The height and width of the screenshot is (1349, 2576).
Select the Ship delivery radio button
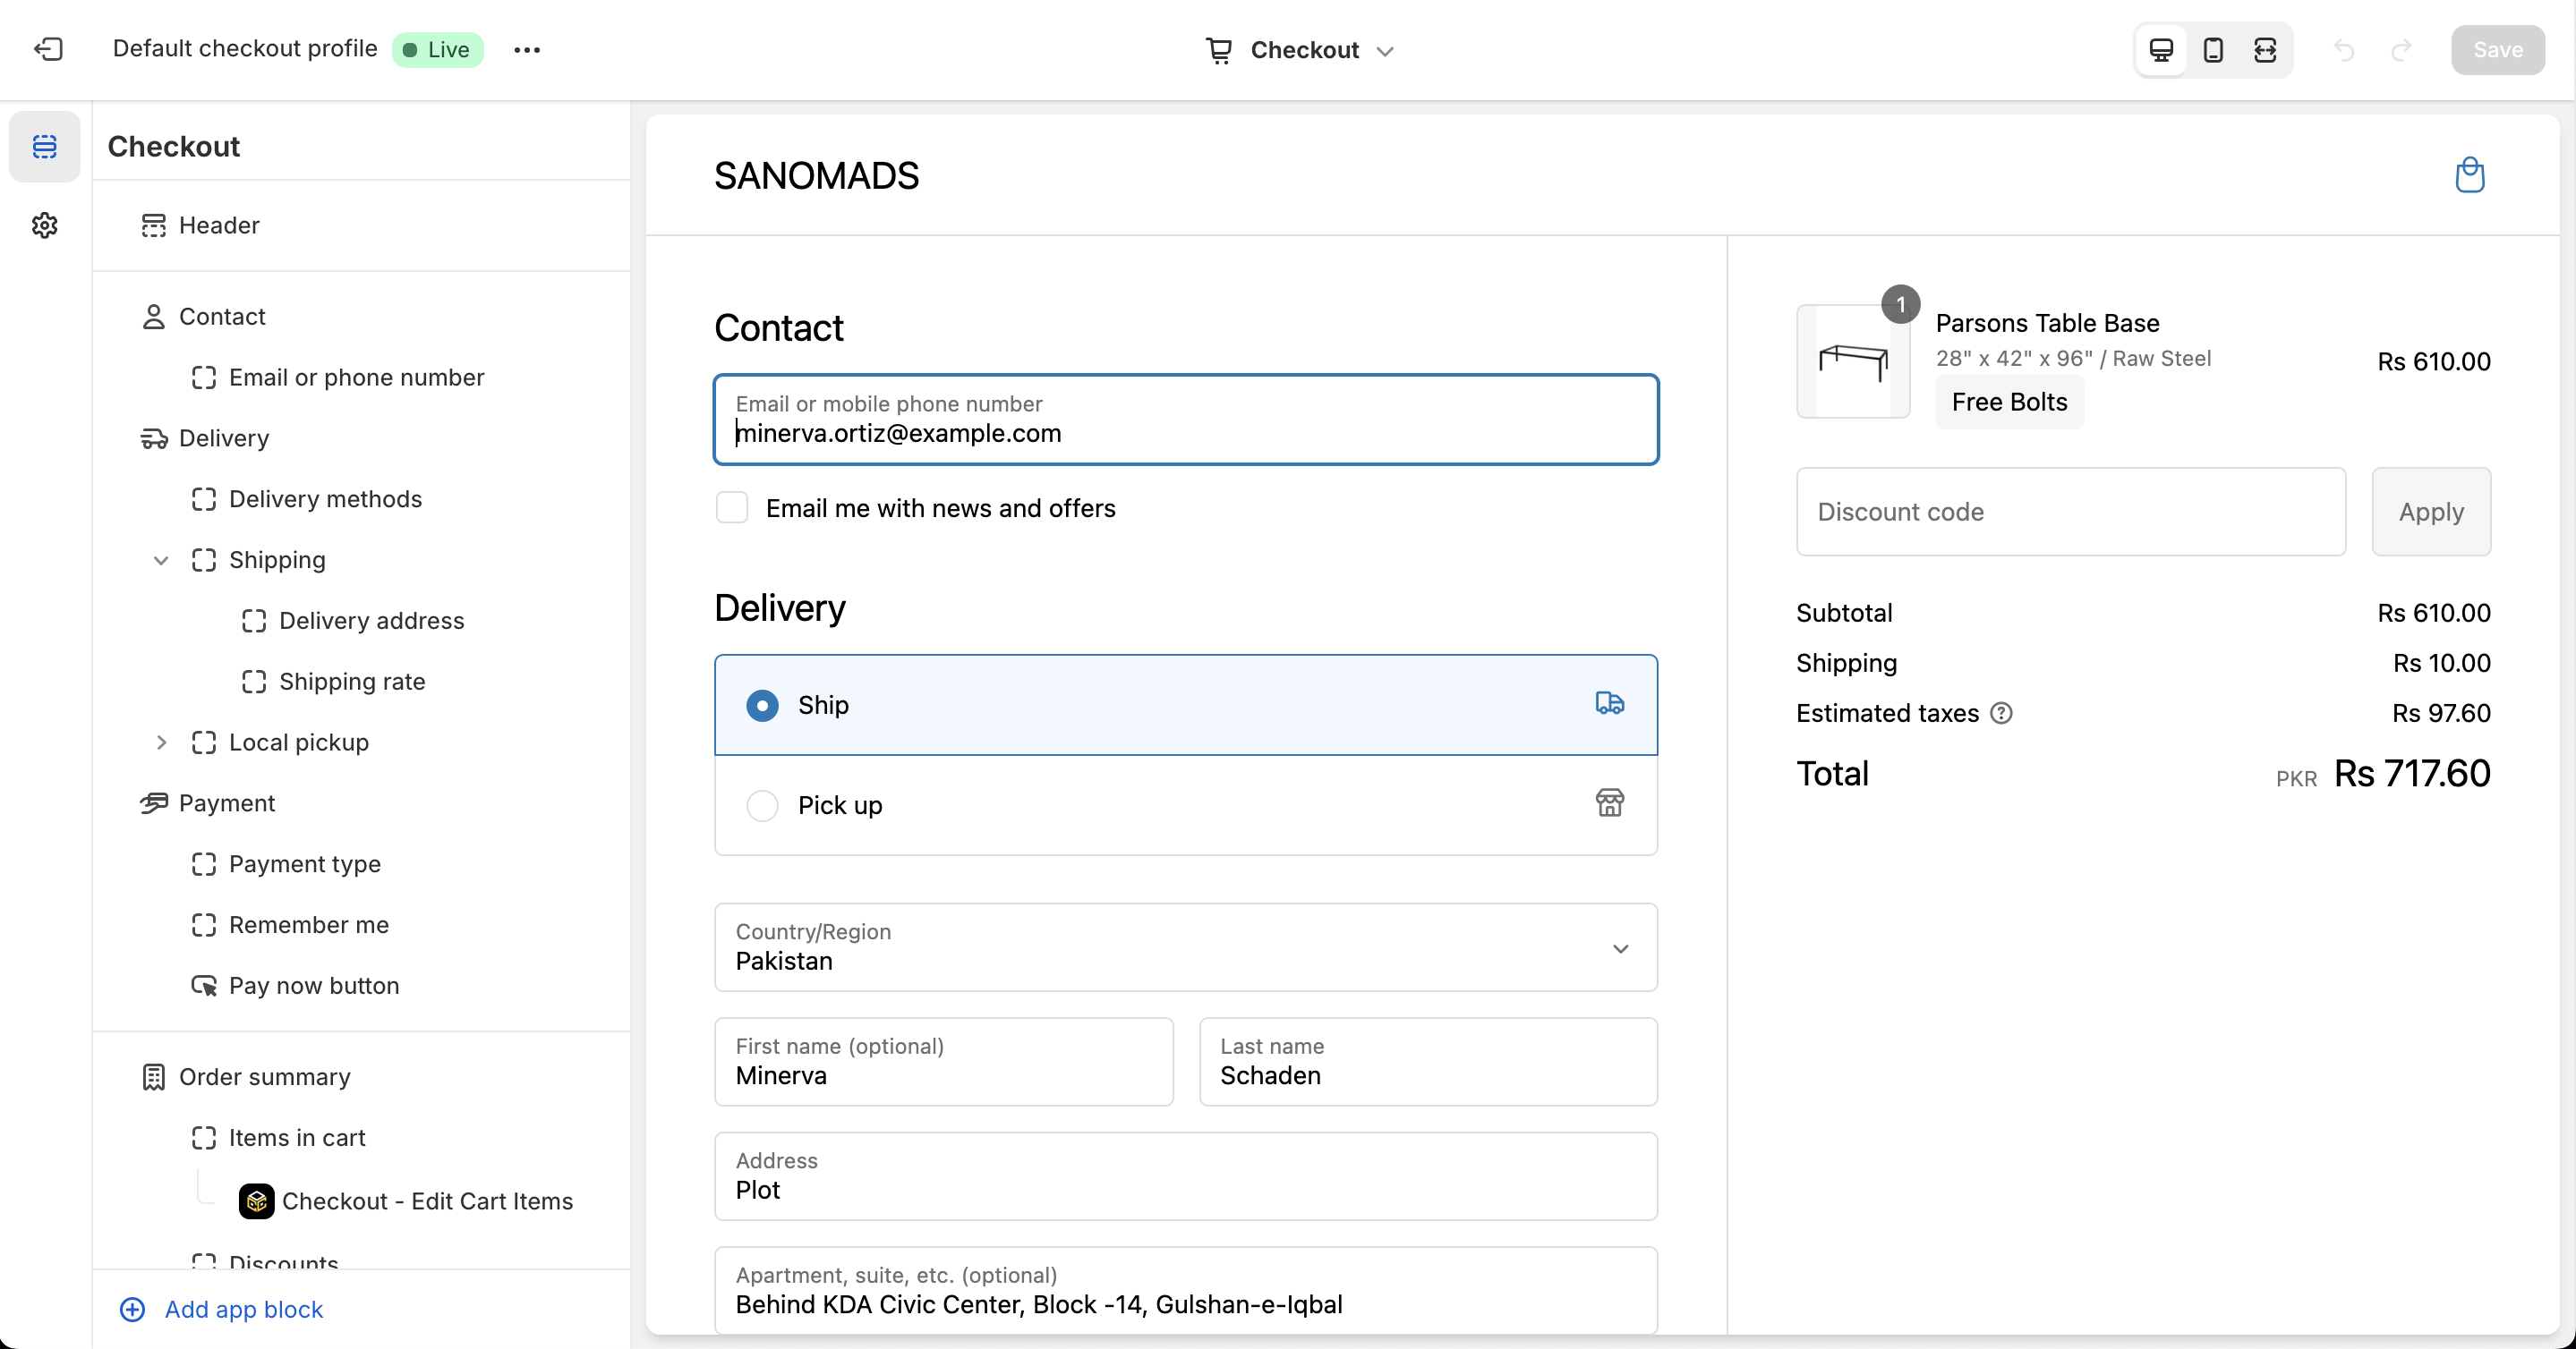(762, 706)
